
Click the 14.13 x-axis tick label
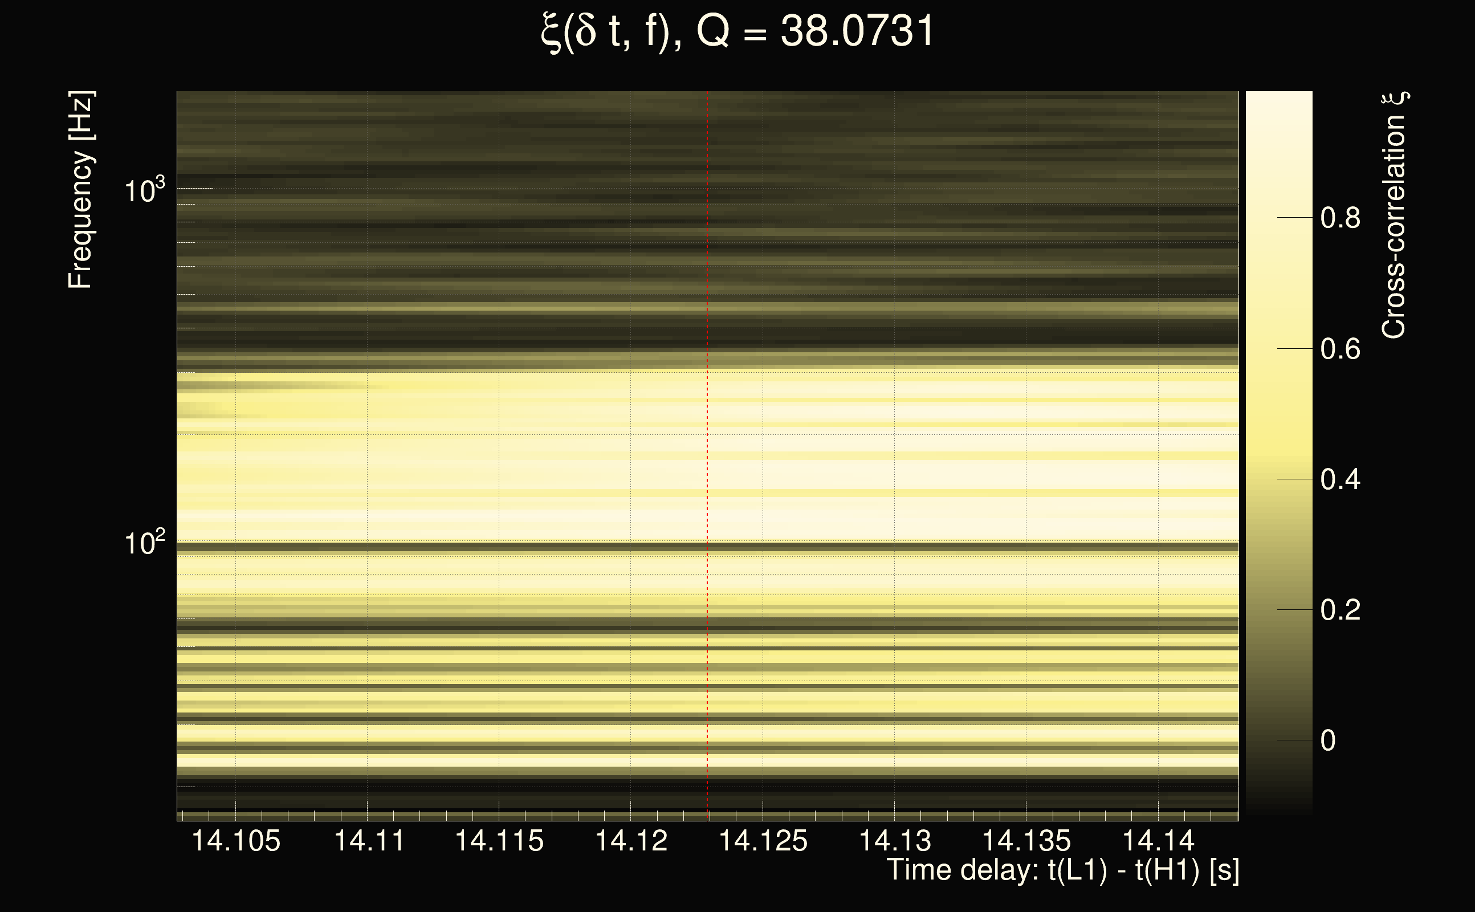[895, 841]
